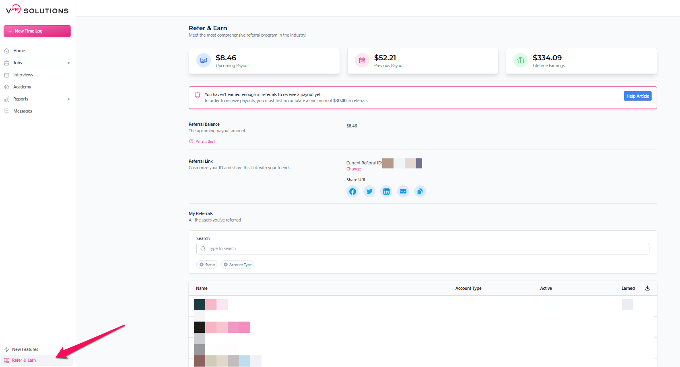
Task: Open the Academy page
Action: (x=22, y=87)
